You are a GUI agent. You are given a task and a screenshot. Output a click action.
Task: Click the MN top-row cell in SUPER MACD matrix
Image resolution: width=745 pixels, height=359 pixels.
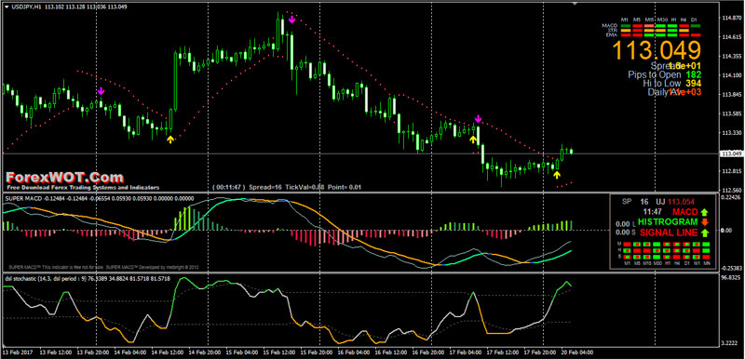(x=706, y=244)
